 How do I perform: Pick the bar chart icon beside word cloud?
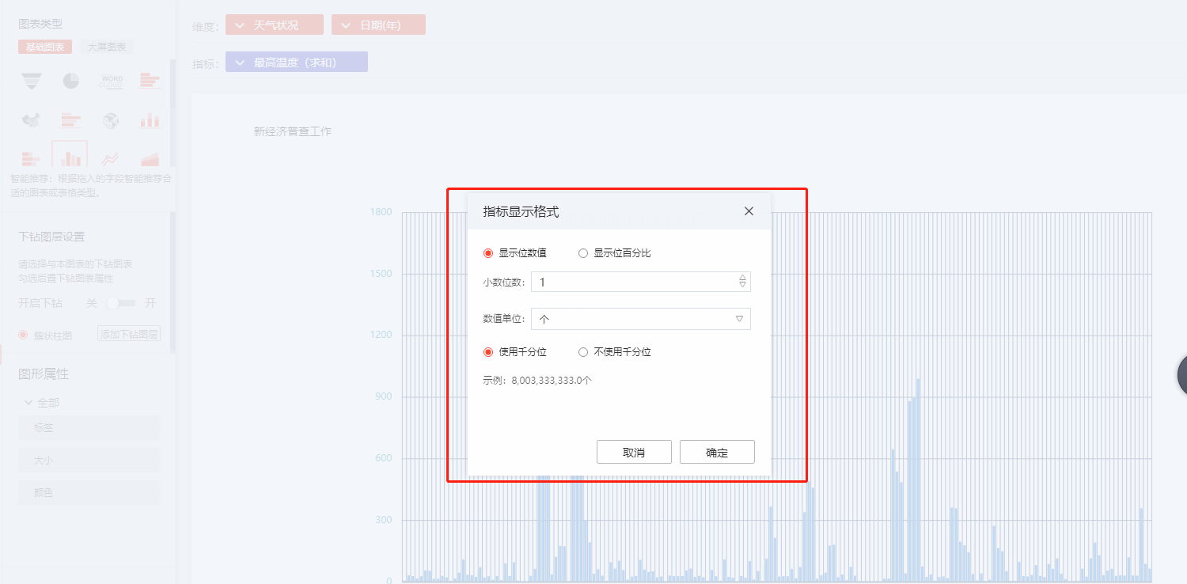click(x=150, y=80)
